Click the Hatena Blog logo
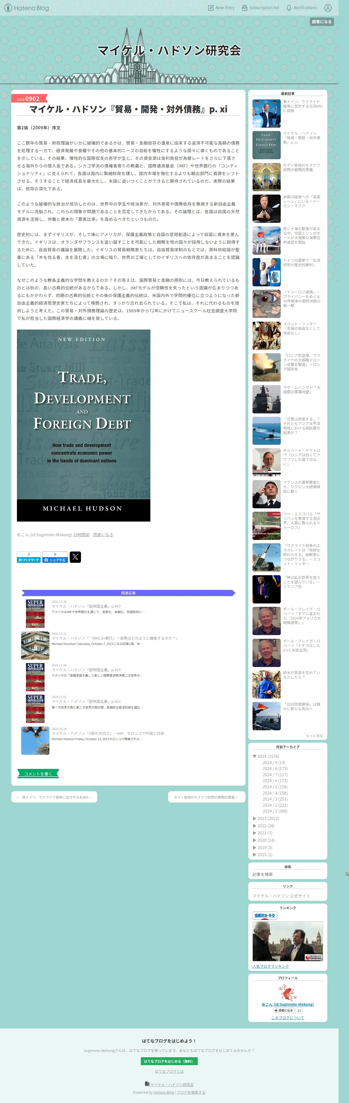 (x=27, y=8)
